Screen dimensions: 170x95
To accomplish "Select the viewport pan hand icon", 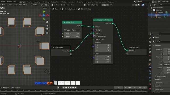I will (x=47, y=26).
